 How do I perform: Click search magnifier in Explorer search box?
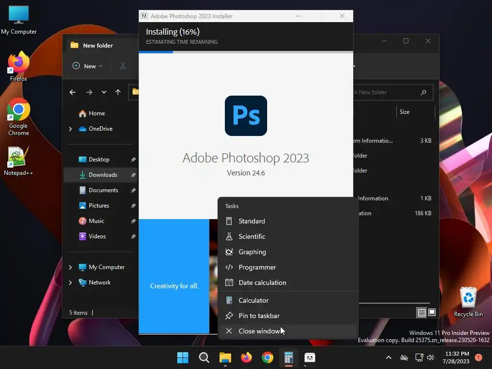(424, 92)
